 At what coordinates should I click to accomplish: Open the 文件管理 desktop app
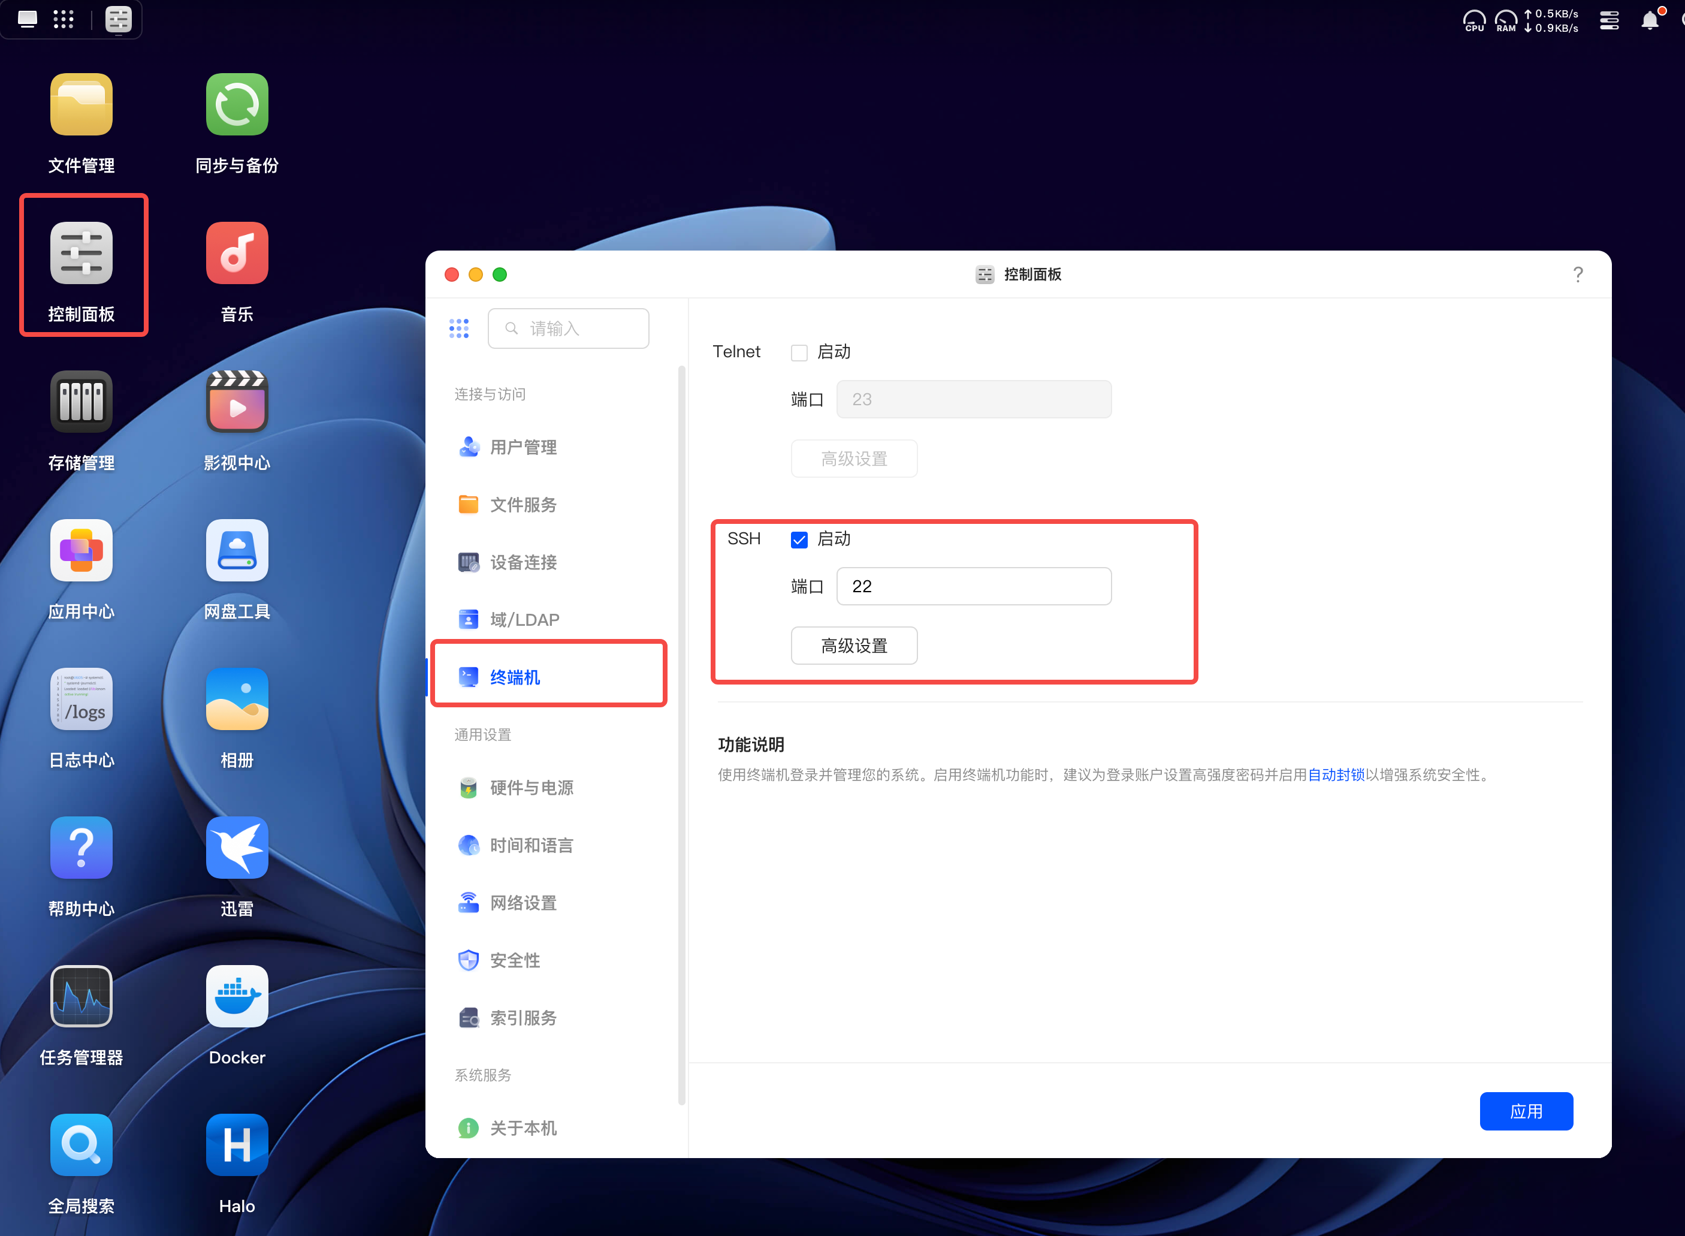81,105
